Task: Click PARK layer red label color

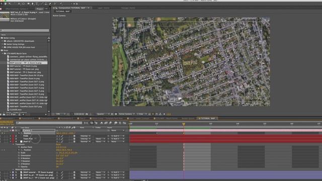Action: click(x=13, y=136)
